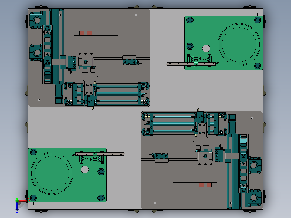The width and height of the screenshot is (291, 218).
Task: Select small hole at top-right of lower-right gray plate
Action: [252, 118]
